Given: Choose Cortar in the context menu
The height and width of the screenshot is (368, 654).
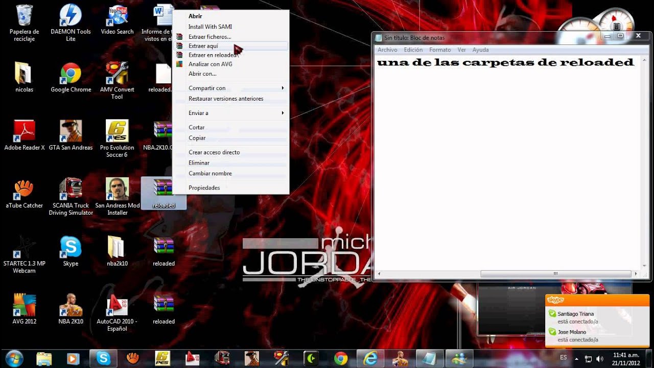Looking at the screenshot, I should point(231,127).
